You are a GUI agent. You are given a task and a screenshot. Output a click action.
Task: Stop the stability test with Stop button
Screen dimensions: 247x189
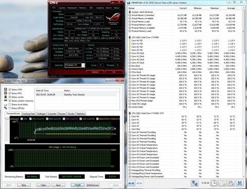(x=24, y=185)
